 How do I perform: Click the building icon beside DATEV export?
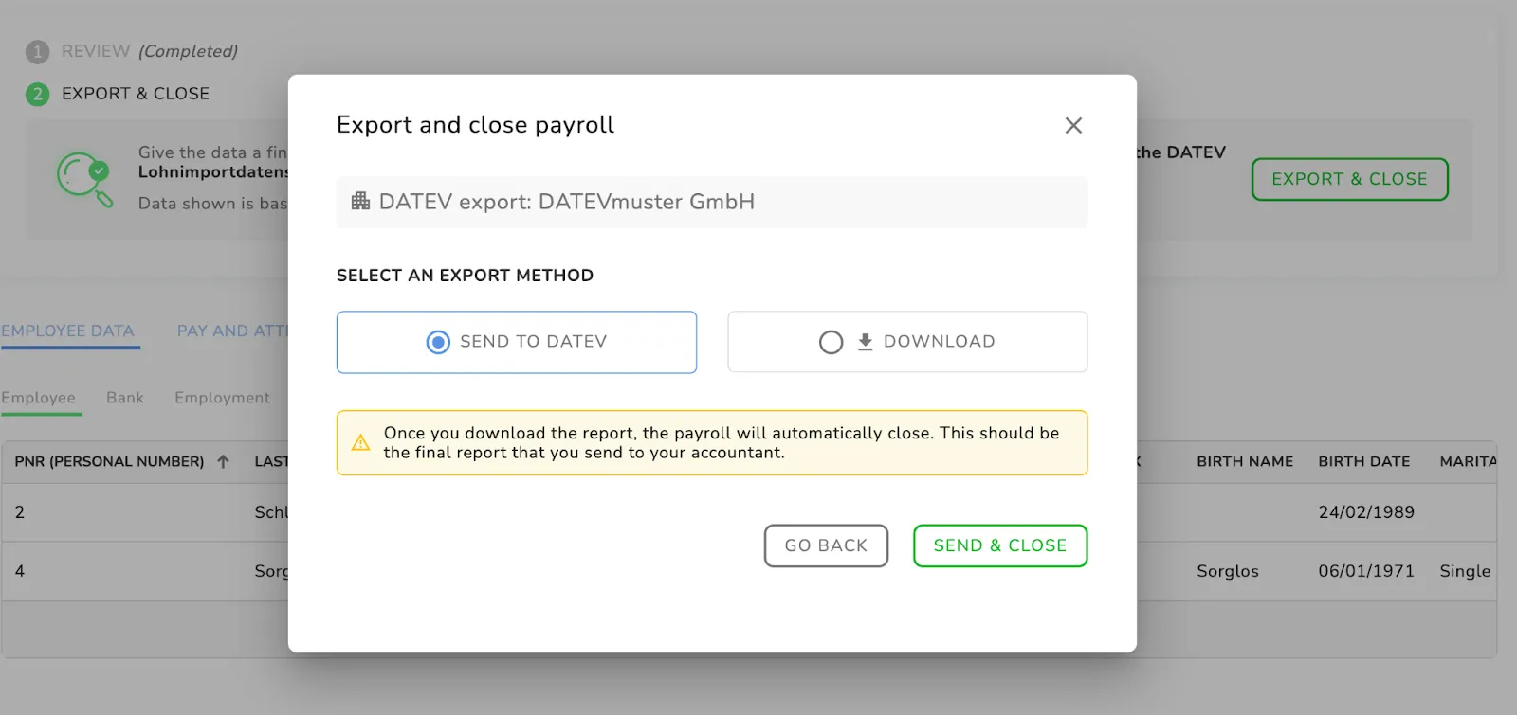360,201
